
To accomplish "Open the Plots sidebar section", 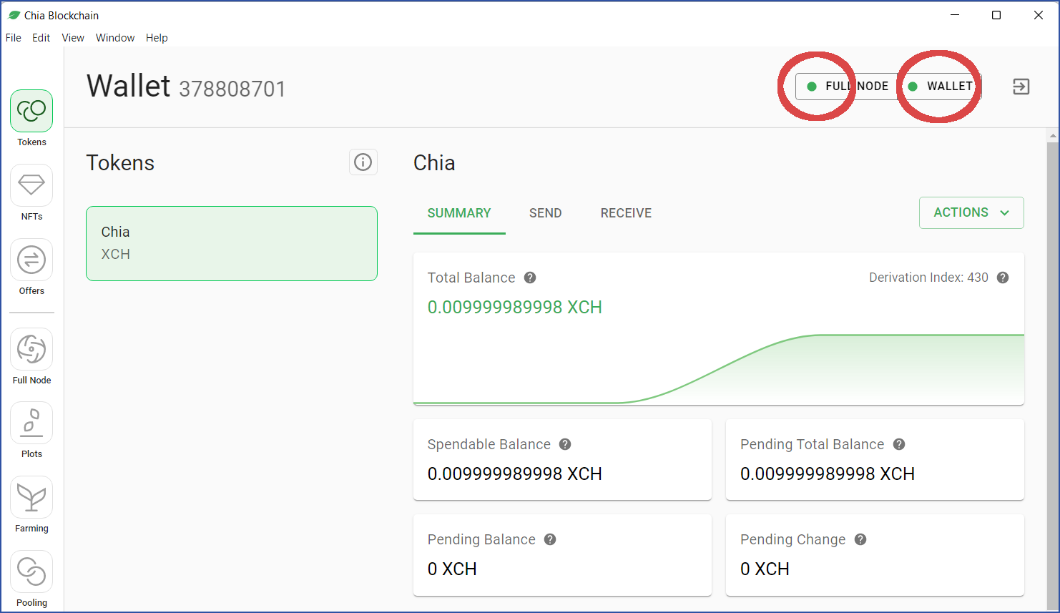I will tap(31, 423).
